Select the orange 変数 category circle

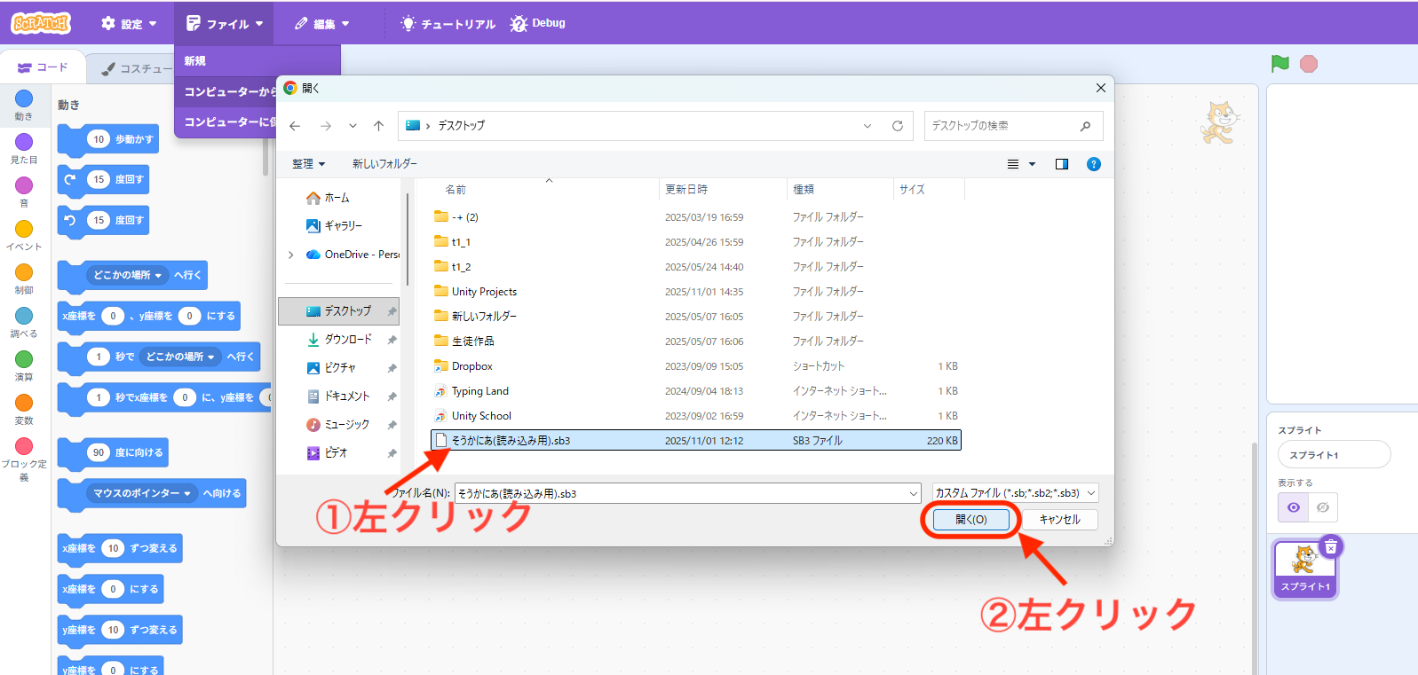[24, 403]
